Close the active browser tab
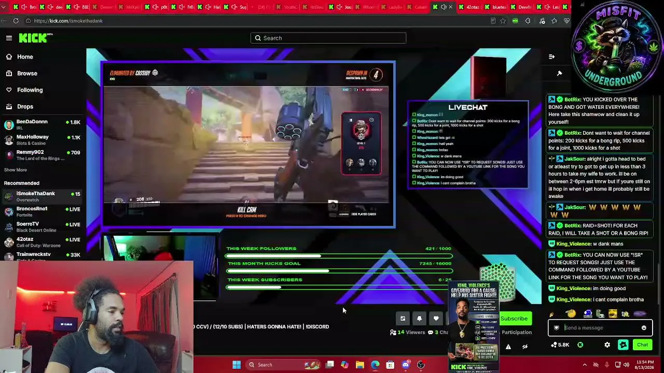This screenshot has height=373, width=664. (450, 7)
